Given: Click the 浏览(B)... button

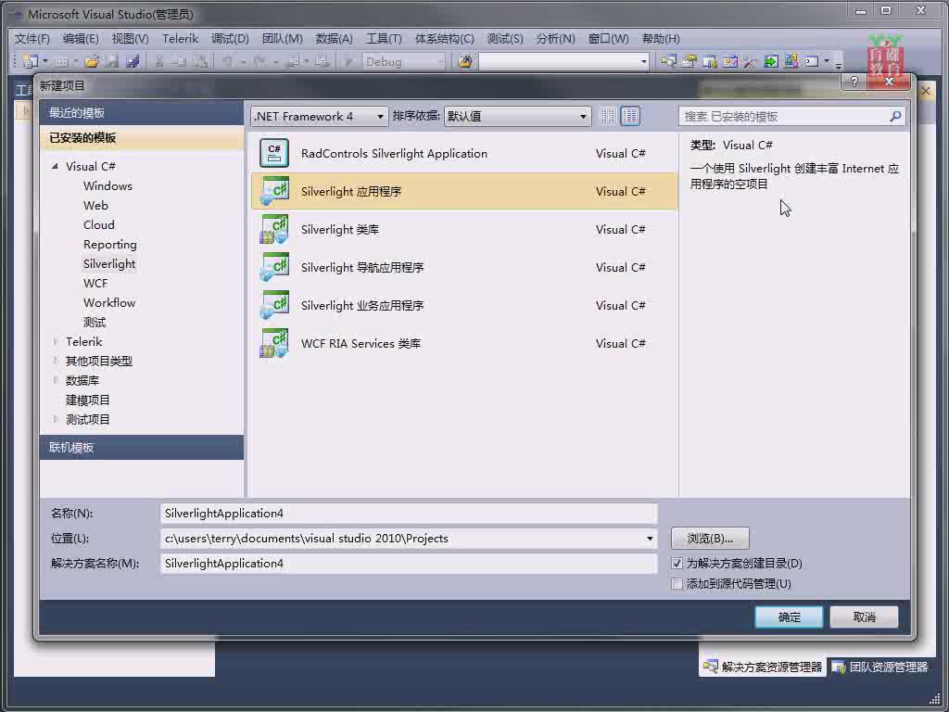Looking at the screenshot, I should point(710,539).
